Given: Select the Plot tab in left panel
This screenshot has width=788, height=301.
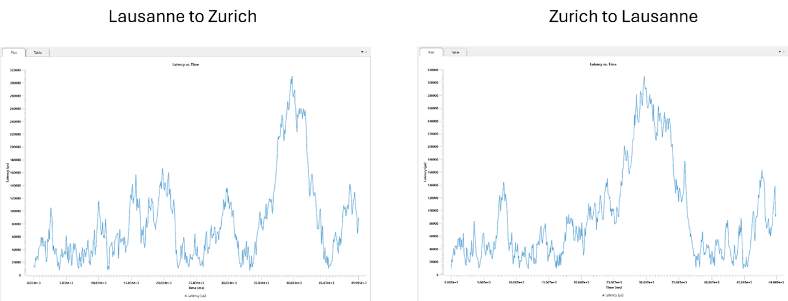Looking at the screenshot, I should click(14, 52).
